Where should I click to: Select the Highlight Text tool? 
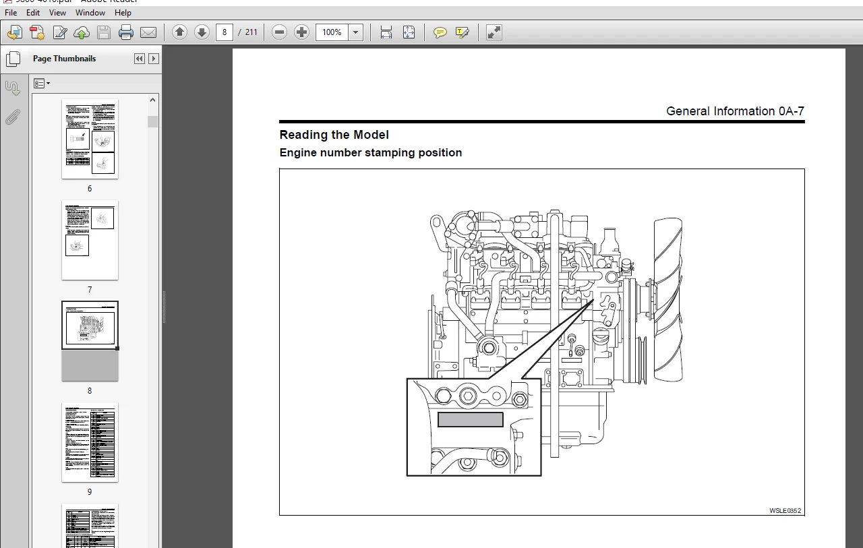[462, 32]
